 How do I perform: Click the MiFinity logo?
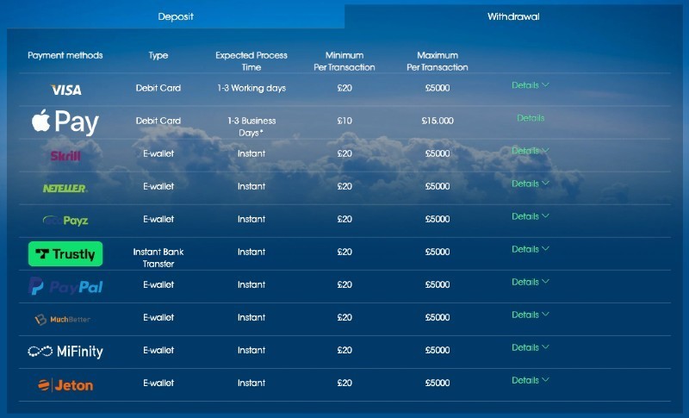(65, 351)
